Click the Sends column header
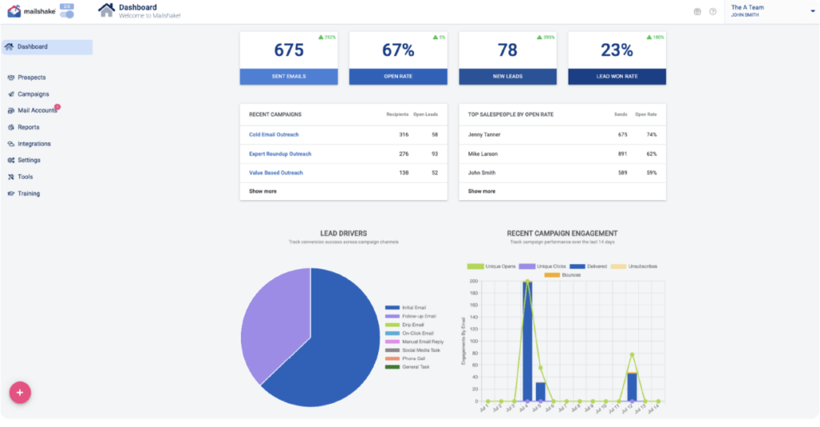Image resolution: width=820 pixels, height=427 pixels. (621, 114)
